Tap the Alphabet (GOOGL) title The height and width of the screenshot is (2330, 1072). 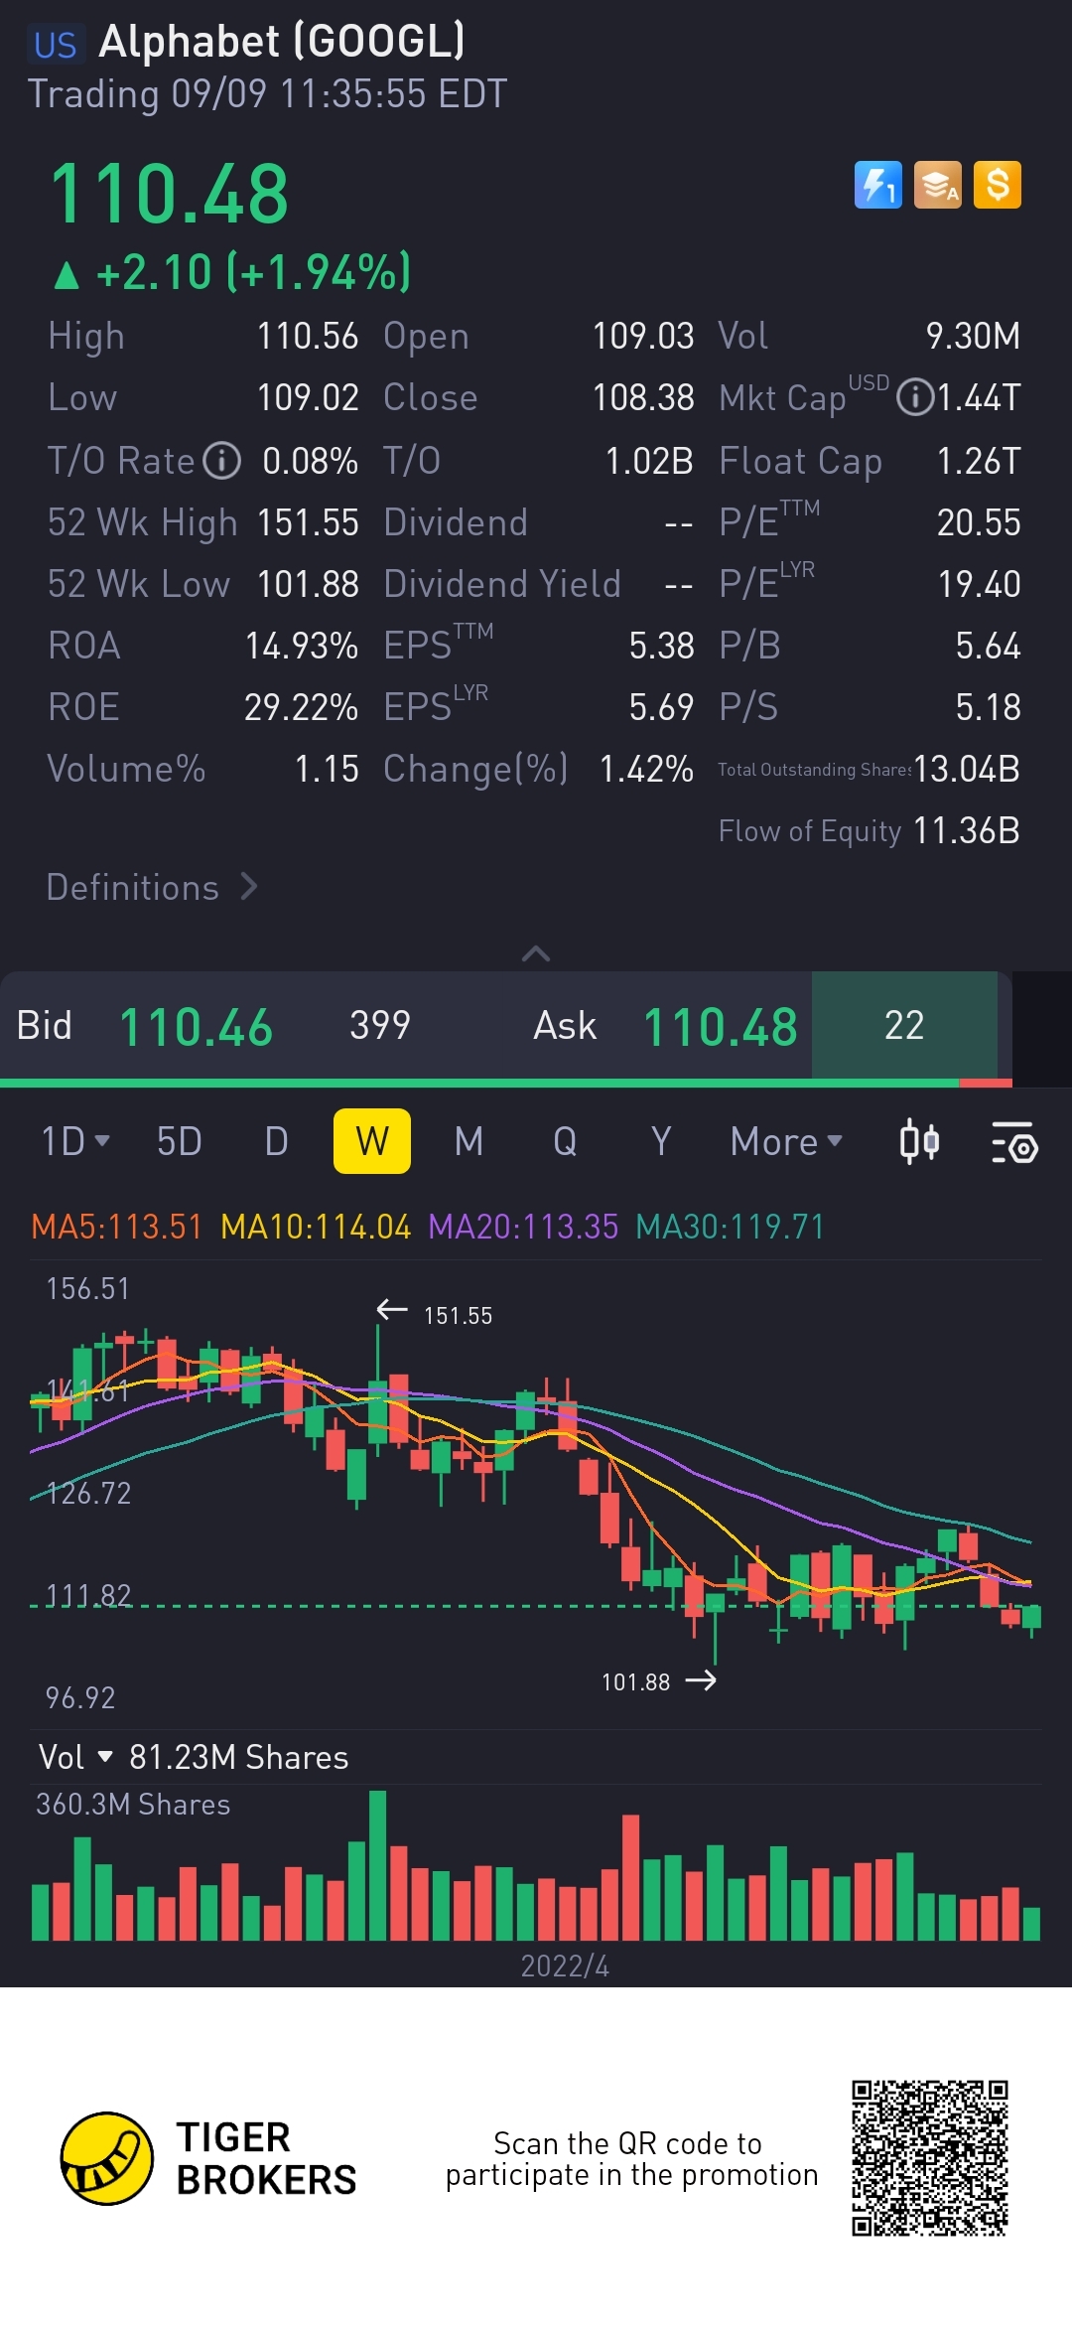point(282,41)
